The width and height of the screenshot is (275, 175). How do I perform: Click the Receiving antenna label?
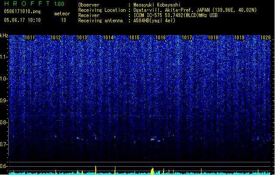click(101, 21)
